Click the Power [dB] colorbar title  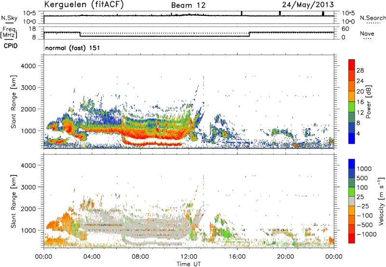coord(368,102)
